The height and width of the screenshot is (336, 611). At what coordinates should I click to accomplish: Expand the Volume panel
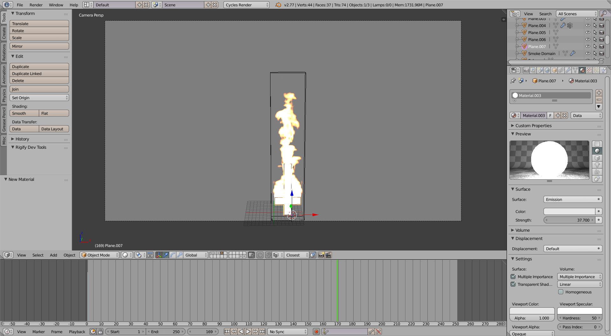tap(522, 230)
